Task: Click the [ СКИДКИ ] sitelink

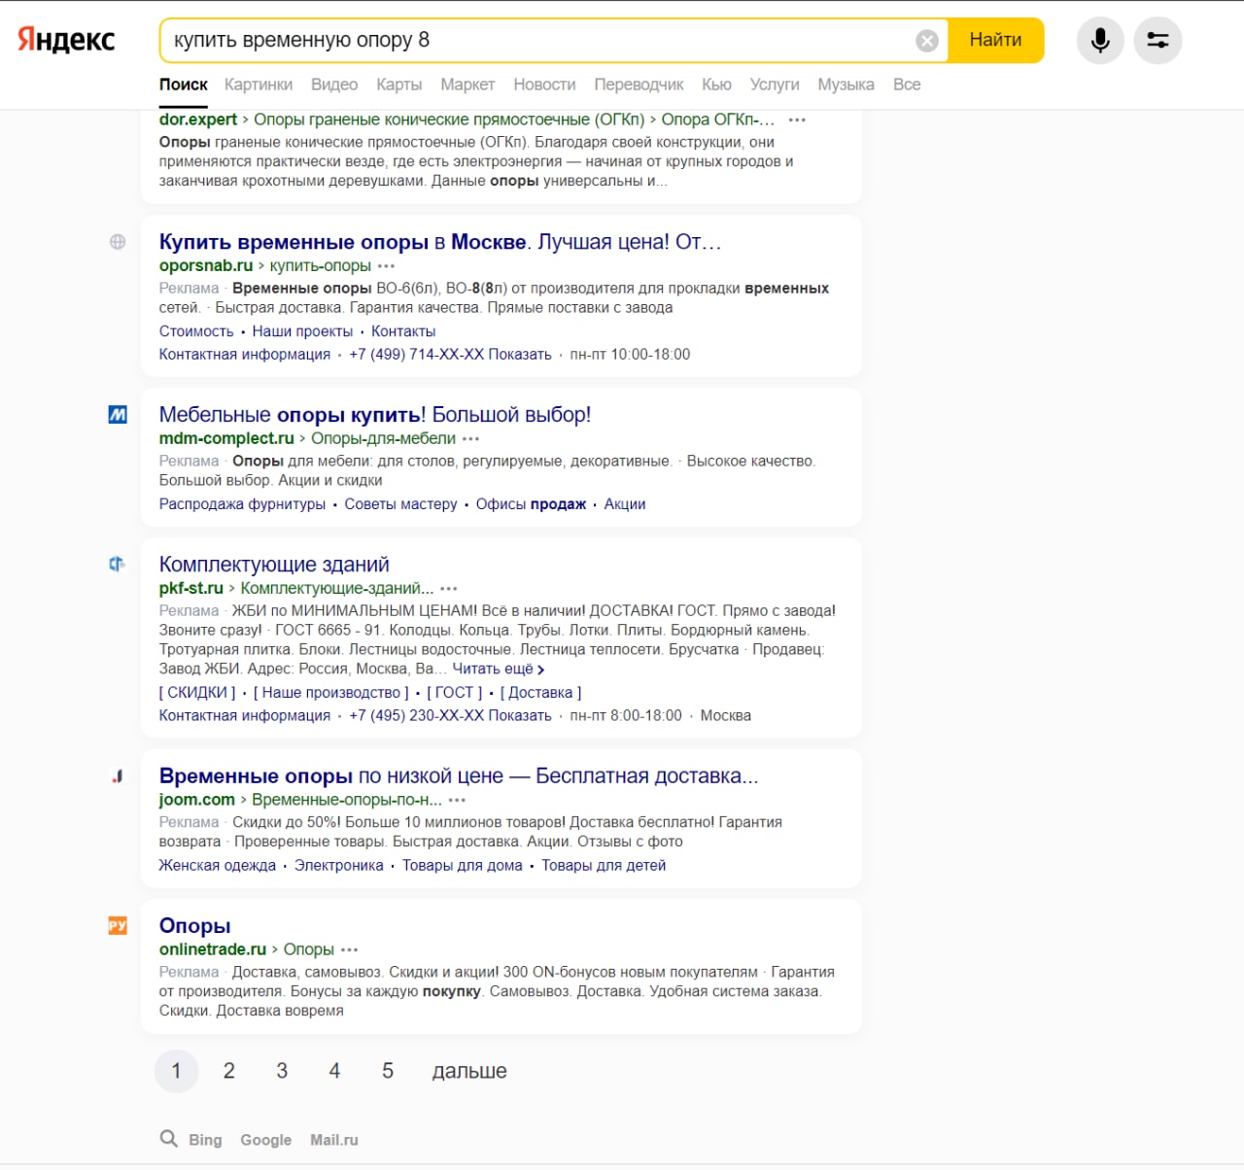Action: click(197, 693)
